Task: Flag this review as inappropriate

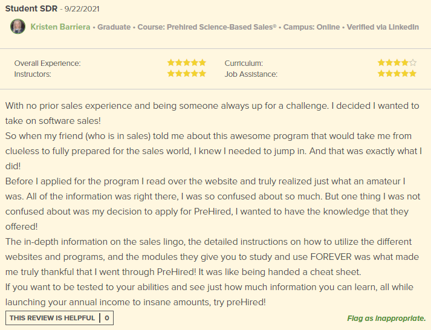Action: [386, 319]
